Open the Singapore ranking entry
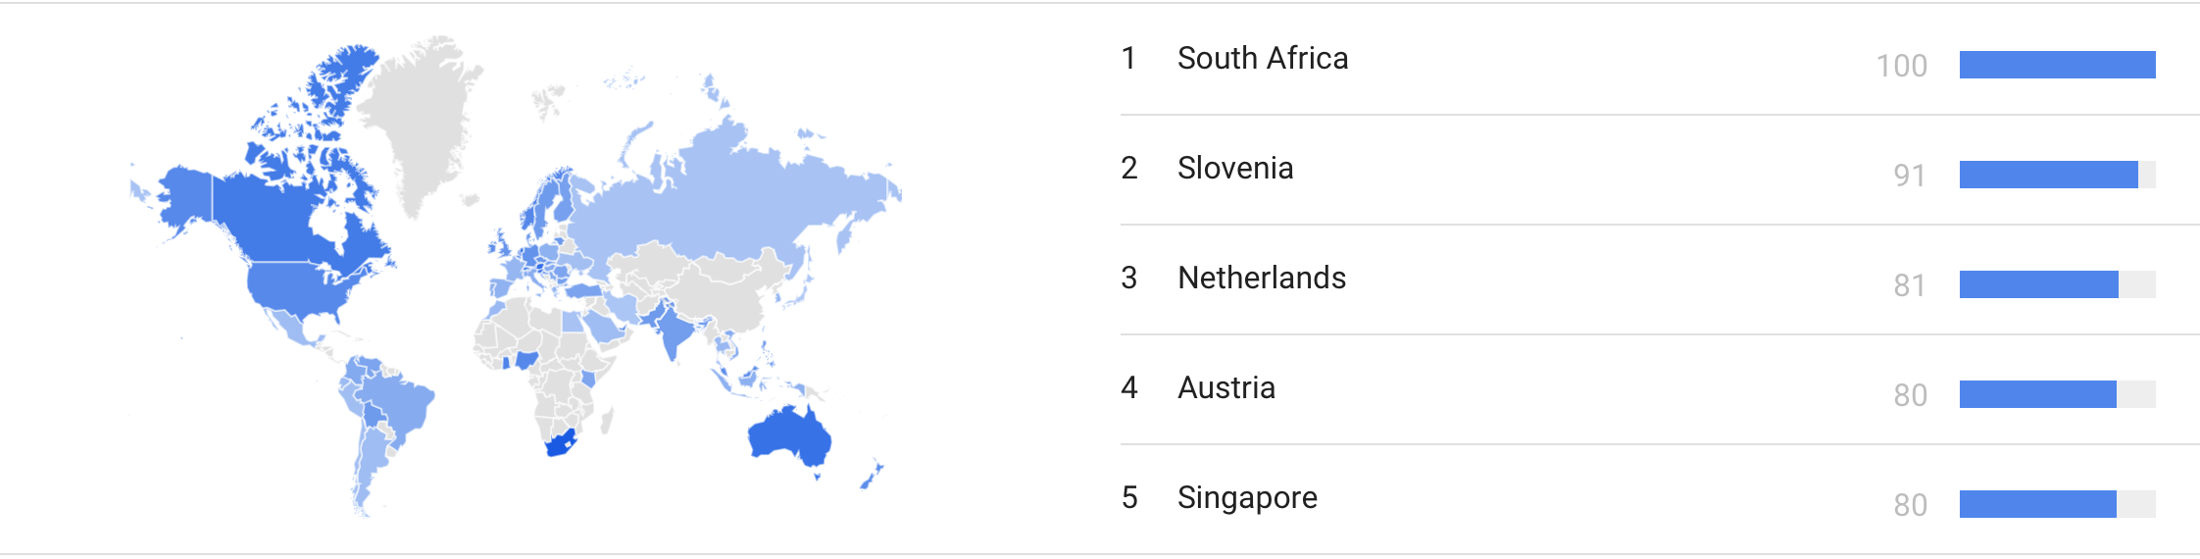The image size is (2200, 559). point(1660,499)
